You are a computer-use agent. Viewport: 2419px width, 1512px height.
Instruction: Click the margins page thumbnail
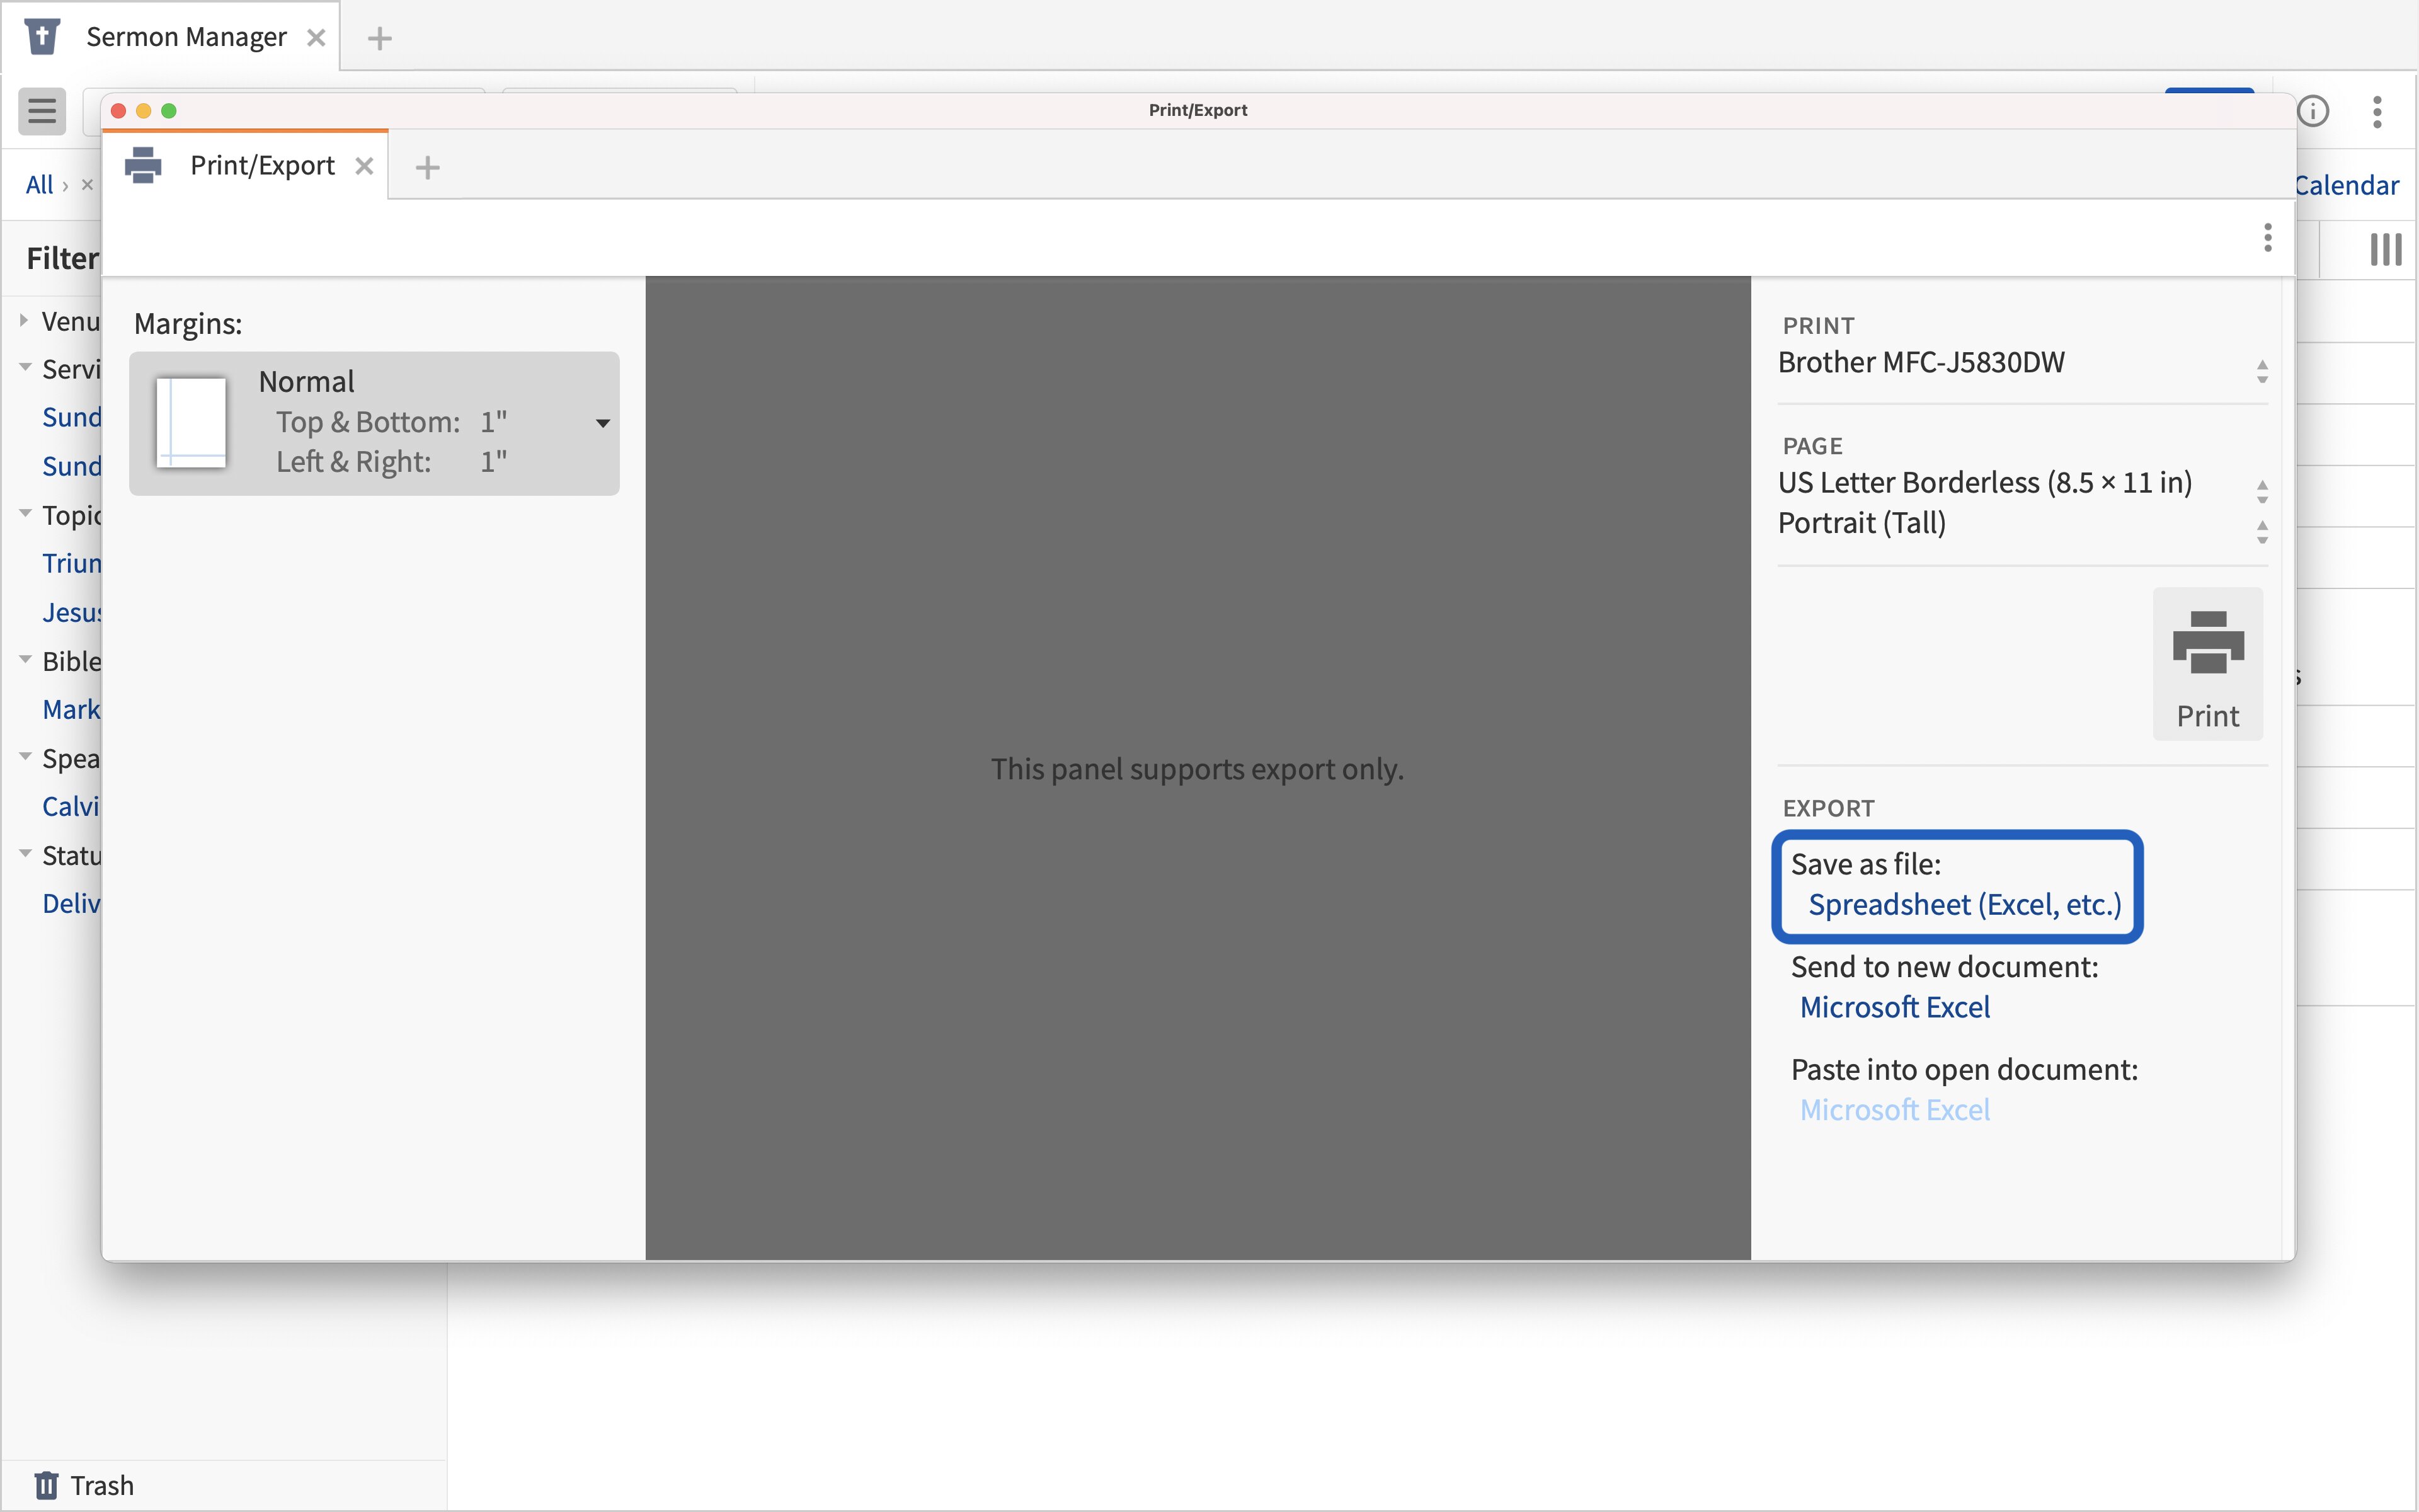(191, 423)
